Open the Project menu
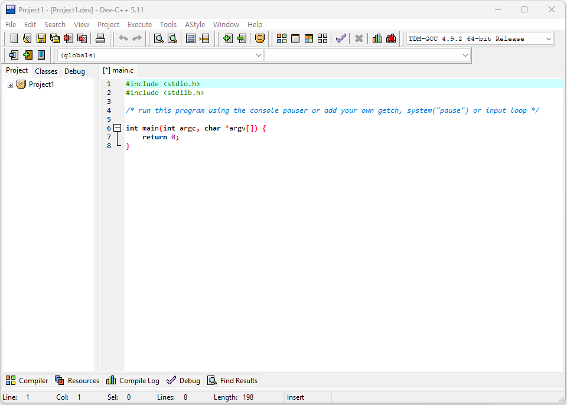Image resolution: width=567 pixels, height=405 pixels. (x=108, y=25)
